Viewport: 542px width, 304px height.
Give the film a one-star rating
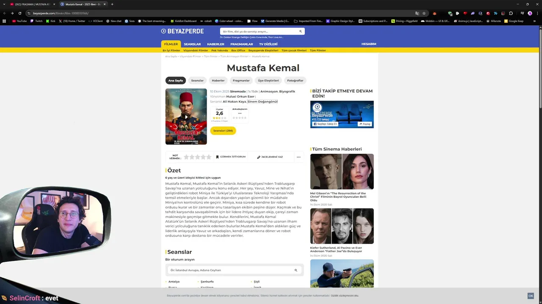186,157
